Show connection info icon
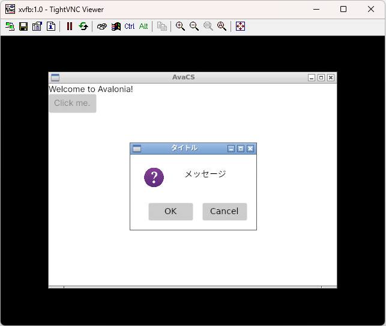The height and width of the screenshot is (326, 386). (x=51, y=26)
